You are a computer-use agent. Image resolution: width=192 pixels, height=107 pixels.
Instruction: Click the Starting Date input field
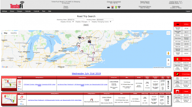76,20
